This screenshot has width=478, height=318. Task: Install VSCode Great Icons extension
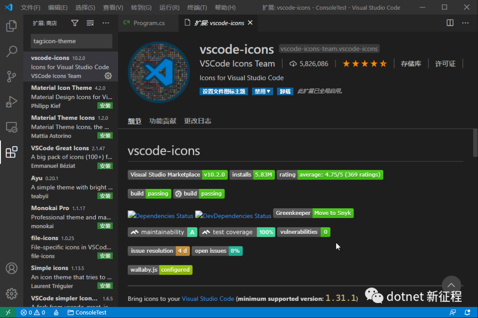[105, 166]
